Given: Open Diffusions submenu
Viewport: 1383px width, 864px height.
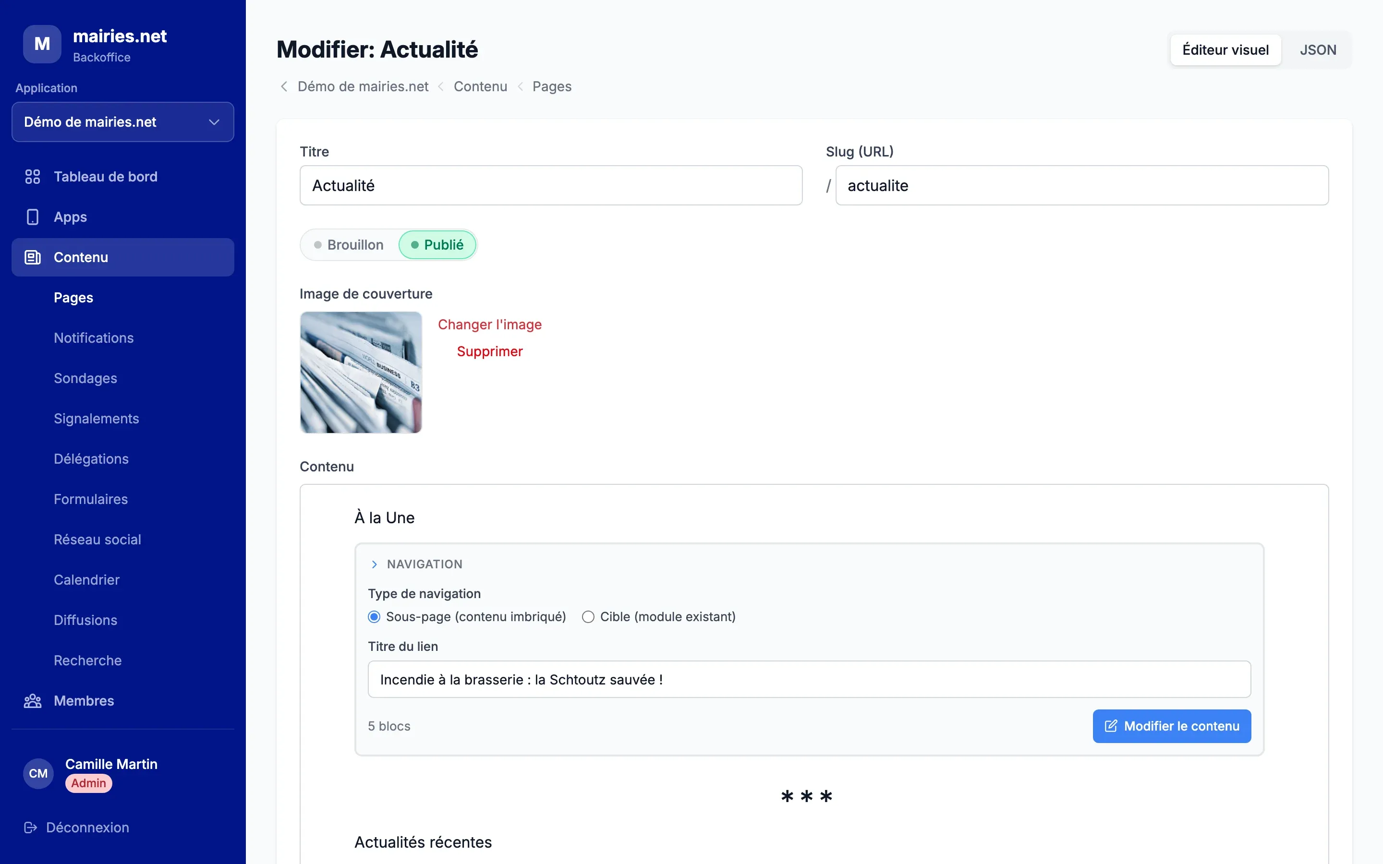Looking at the screenshot, I should [x=85, y=620].
